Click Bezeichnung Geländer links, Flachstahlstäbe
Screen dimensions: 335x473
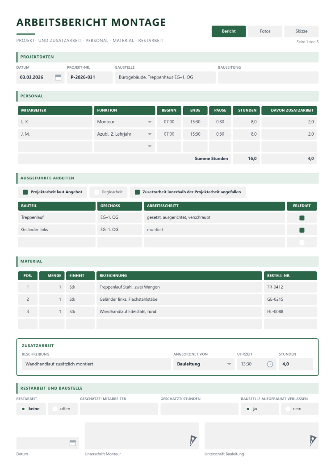(179, 299)
